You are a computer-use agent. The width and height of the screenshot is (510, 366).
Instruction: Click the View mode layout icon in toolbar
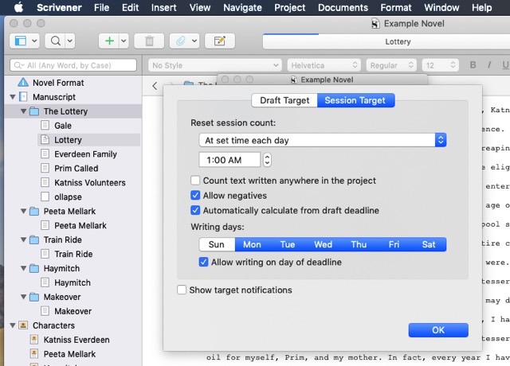20,41
